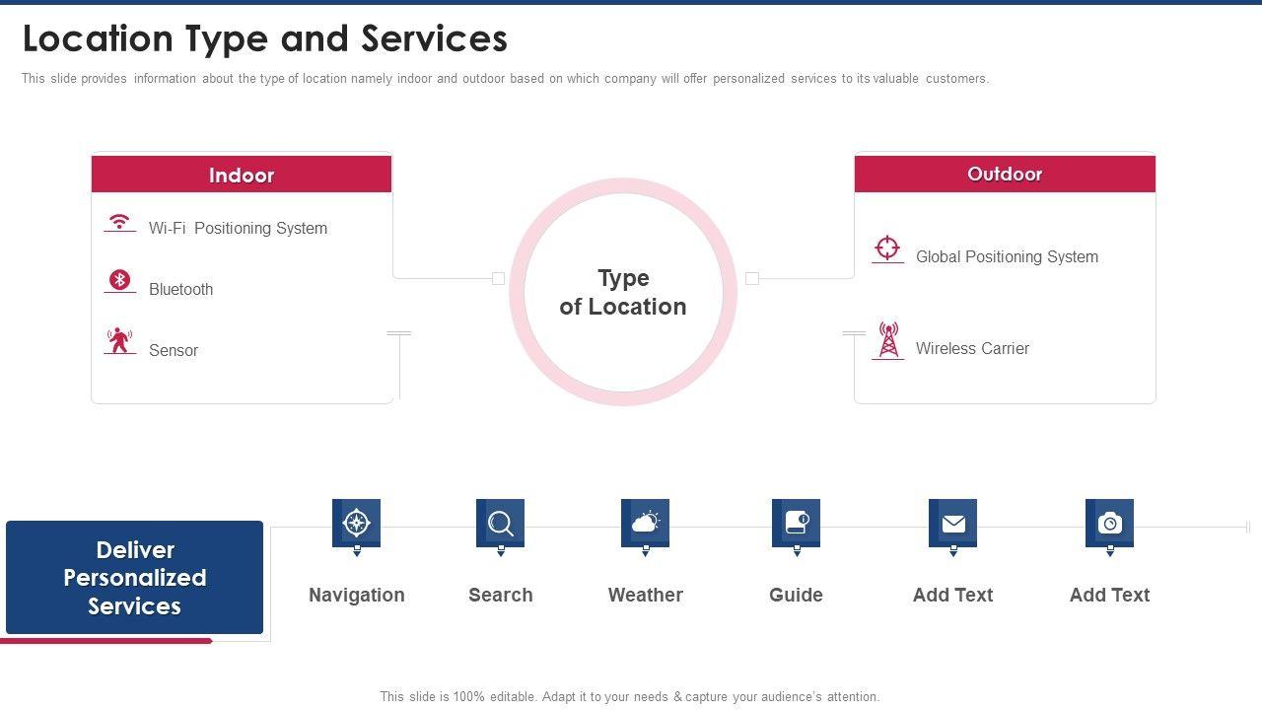Click the Deliver Personalized Services box
Screen dimensions: 1262x710
[x=135, y=578]
